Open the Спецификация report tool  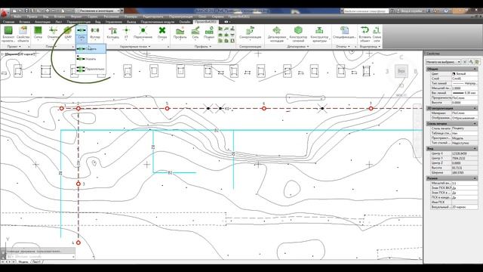344,33
